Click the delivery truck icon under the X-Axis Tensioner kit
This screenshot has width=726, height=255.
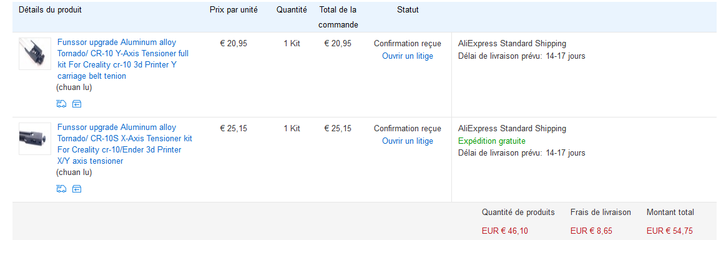point(61,189)
